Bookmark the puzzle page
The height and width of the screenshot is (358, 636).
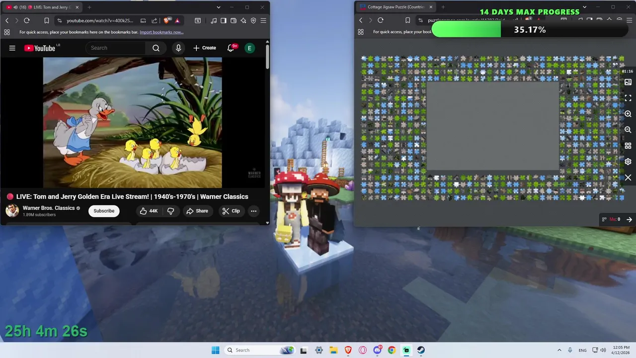click(x=408, y=20)
